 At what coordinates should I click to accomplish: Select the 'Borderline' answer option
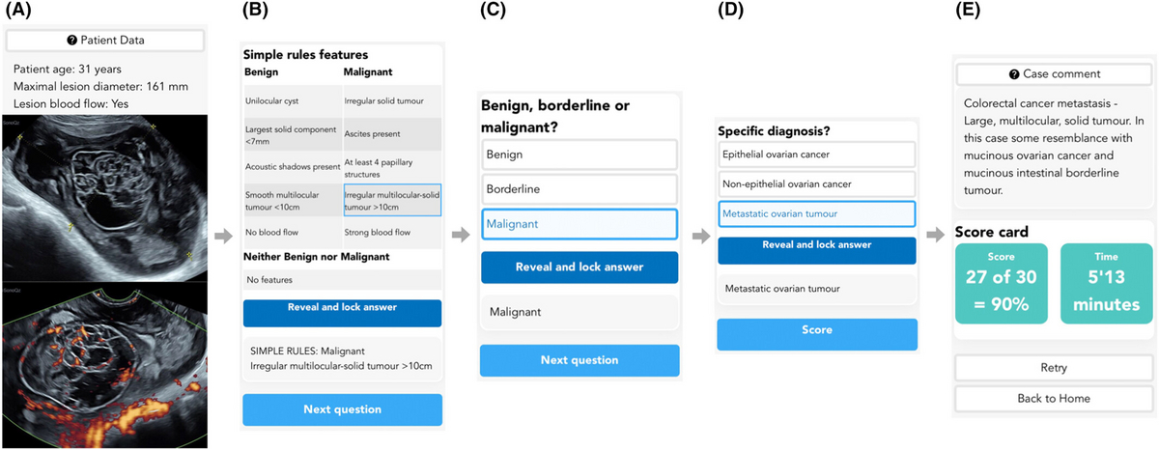579,188
